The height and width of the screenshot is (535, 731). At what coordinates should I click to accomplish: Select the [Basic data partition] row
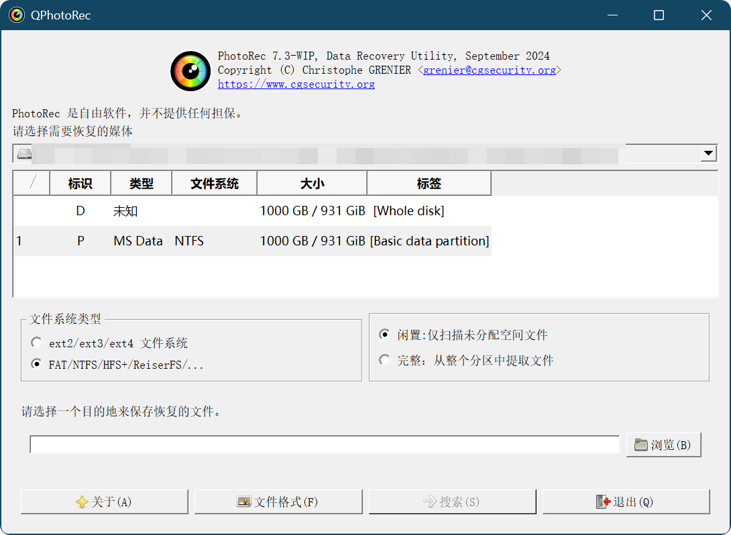[252, 241]
